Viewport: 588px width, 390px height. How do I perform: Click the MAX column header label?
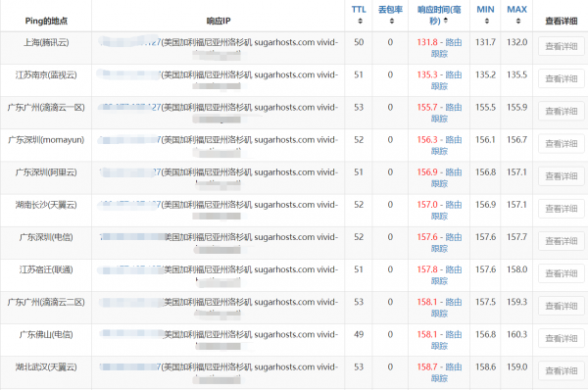click(x=516, y=10)
